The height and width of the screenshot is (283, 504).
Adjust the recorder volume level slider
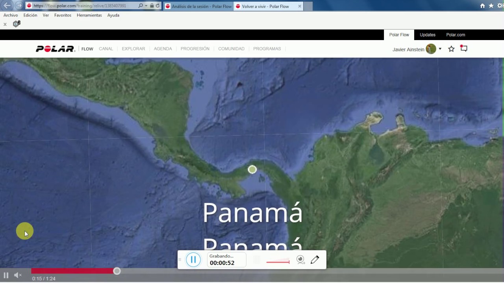click(278, 262)
